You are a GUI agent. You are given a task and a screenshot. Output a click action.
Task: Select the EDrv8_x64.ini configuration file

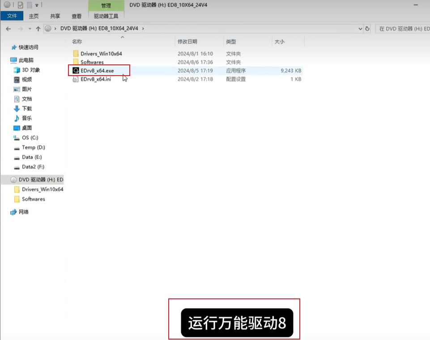coord(96,79)
